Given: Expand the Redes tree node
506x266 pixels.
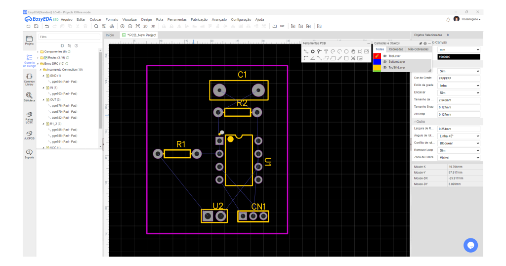Looking at the screenshot, I should tap(38, 58).
